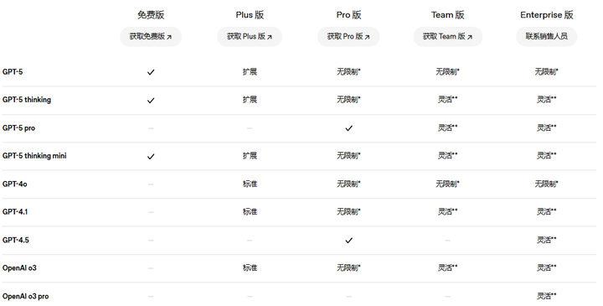Click the GPT-5 thinking mini free checkmark
603x306 pixels.
[151, 156]
